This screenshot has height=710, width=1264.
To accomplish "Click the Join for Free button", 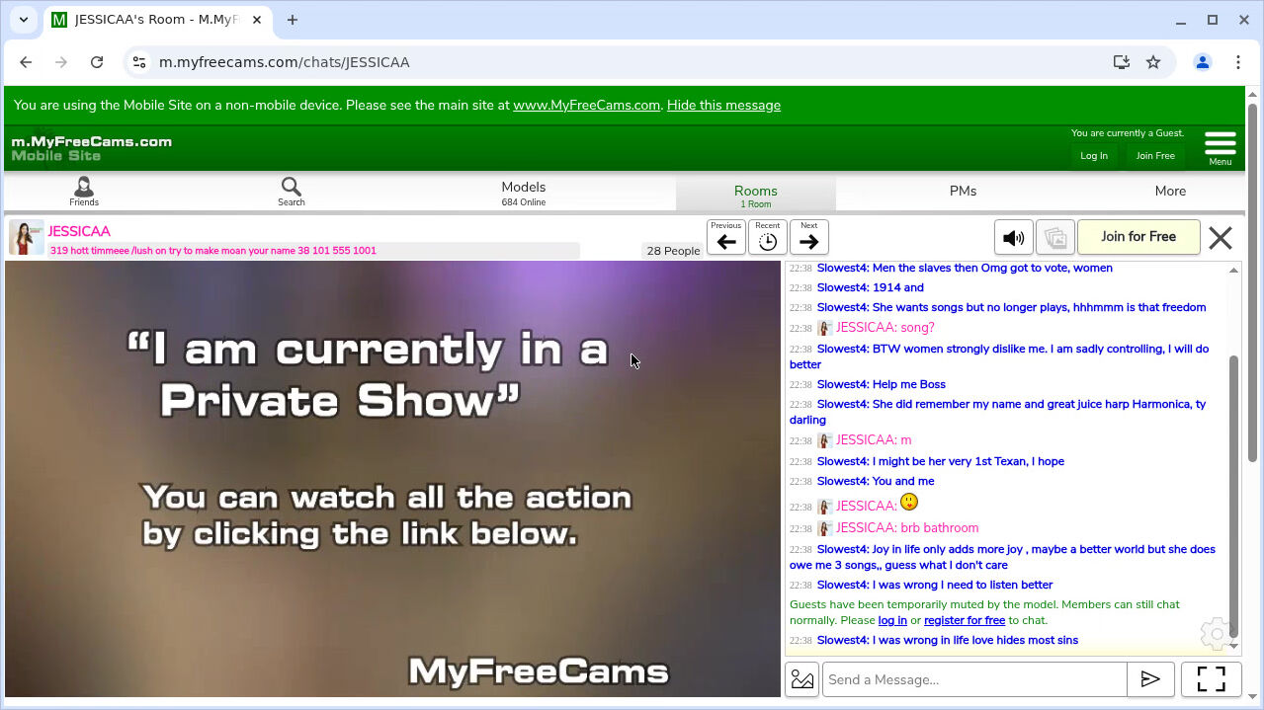I will coord(1138,237).
